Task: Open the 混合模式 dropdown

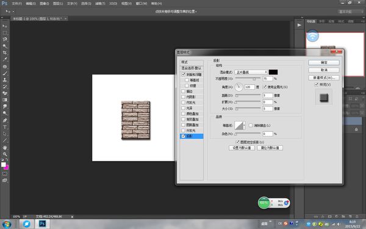Action: pyautogui.click(x=251, y=72)
